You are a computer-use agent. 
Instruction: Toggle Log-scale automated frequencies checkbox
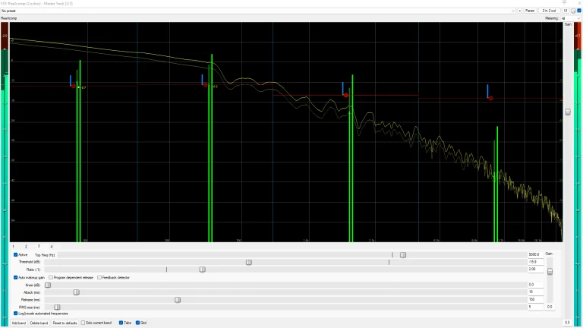[x=16, y=314]
